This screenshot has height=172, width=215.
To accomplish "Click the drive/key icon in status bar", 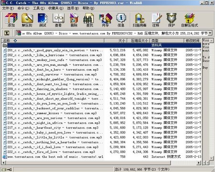I will point(7,170).
